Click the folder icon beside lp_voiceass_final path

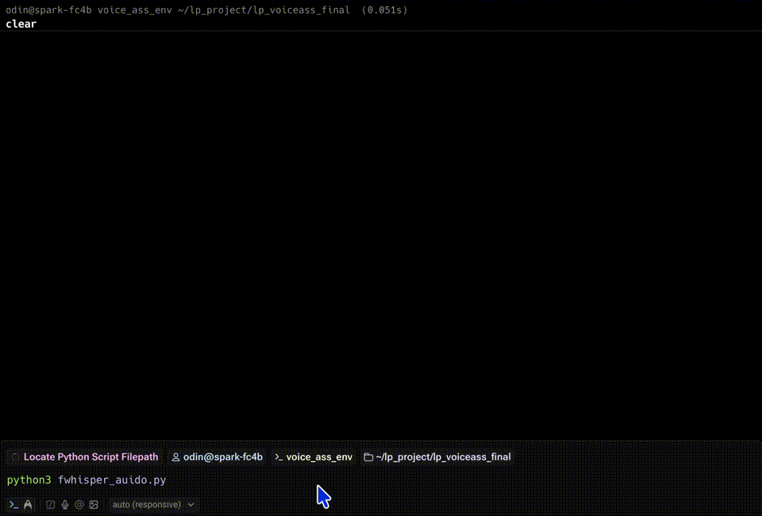(368, 457)
